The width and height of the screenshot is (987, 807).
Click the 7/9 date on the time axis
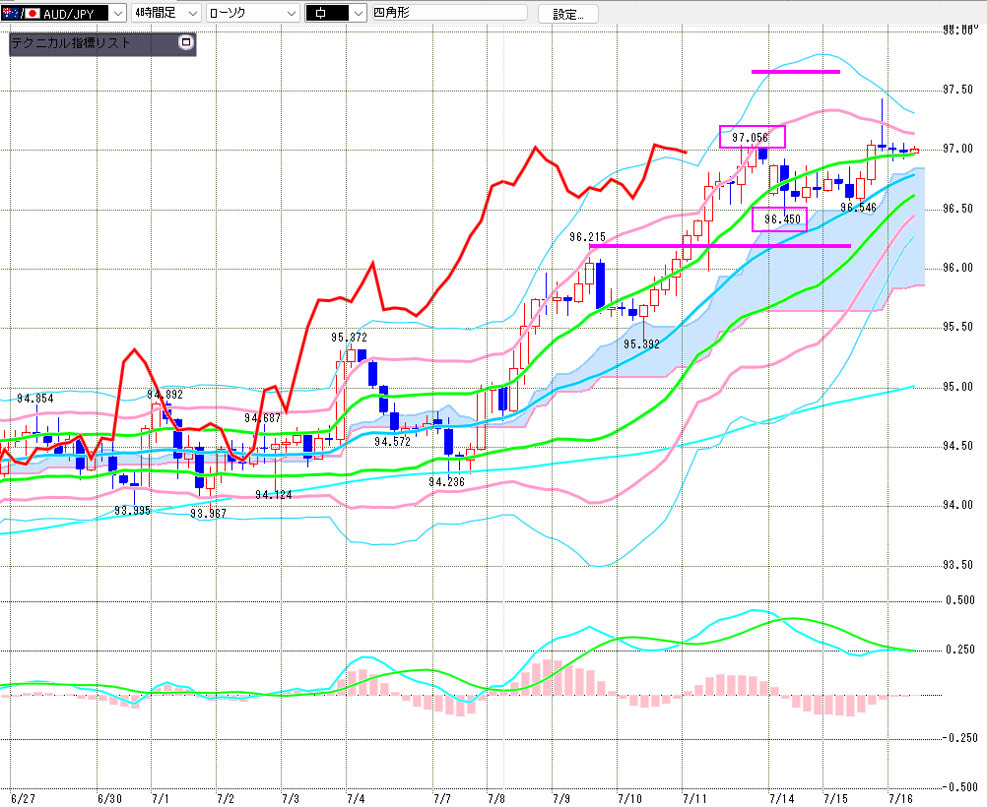coord(561,799)
